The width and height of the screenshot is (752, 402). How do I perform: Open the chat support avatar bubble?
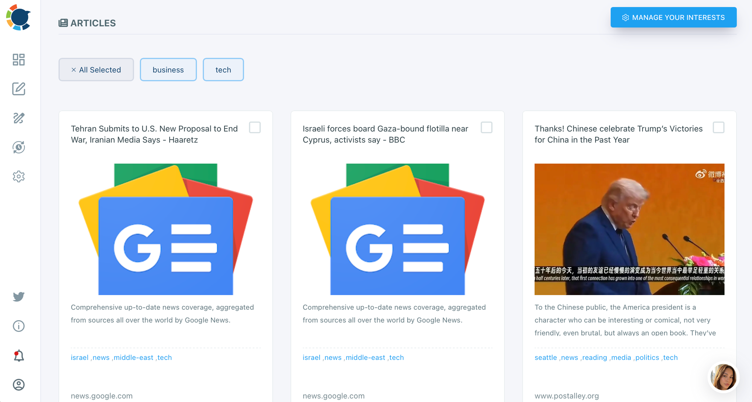[x=723, y=377]
